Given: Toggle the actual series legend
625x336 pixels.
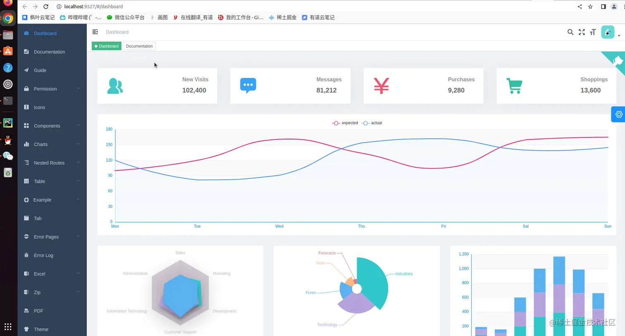Looking at the screenshot, I should [372, 123].
